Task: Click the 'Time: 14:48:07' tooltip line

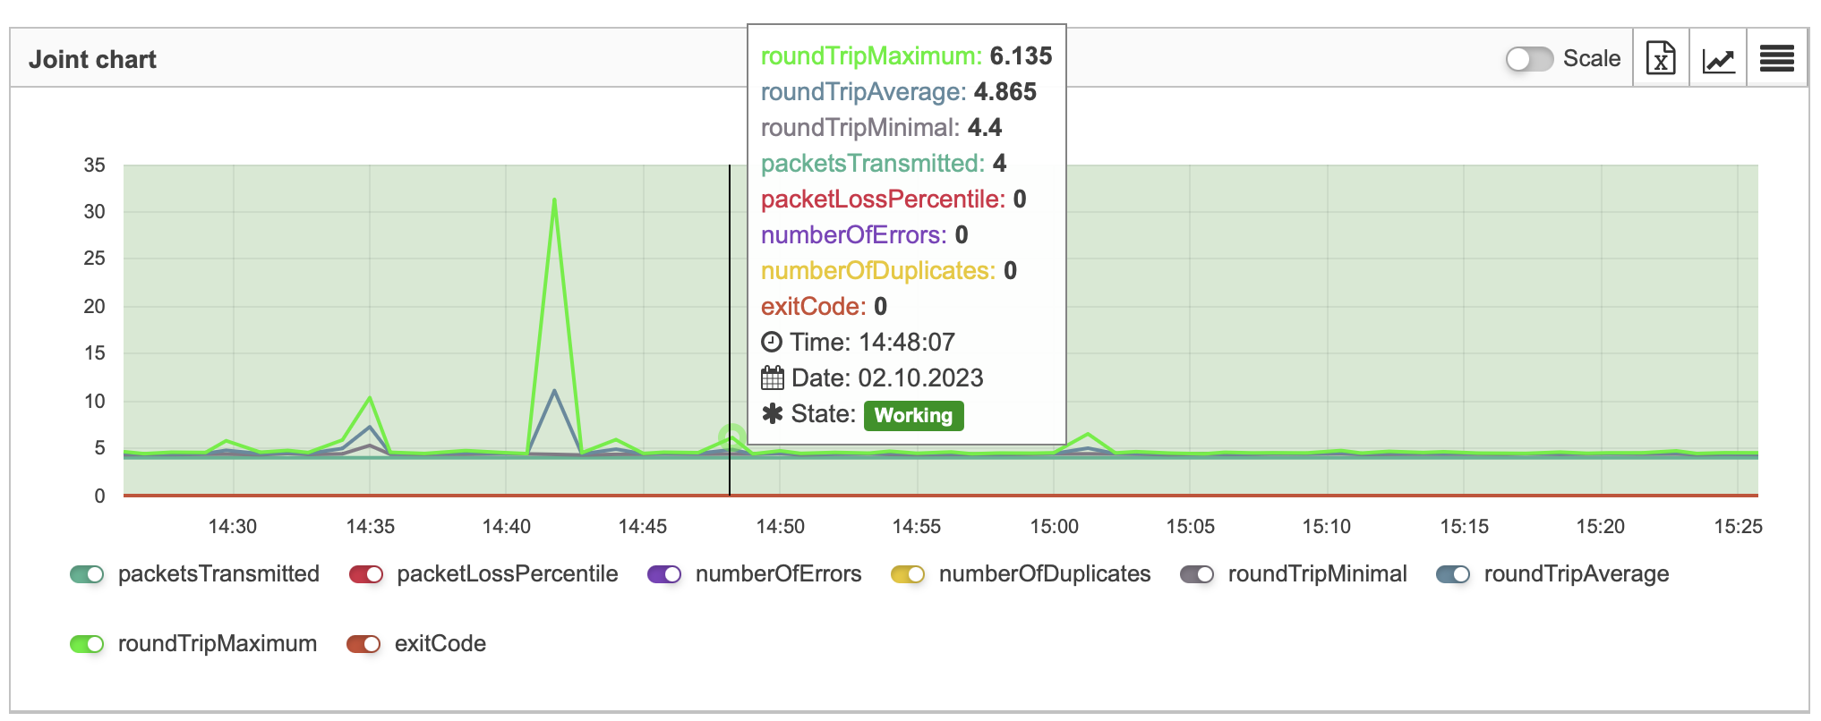Action: click(858, 342)
